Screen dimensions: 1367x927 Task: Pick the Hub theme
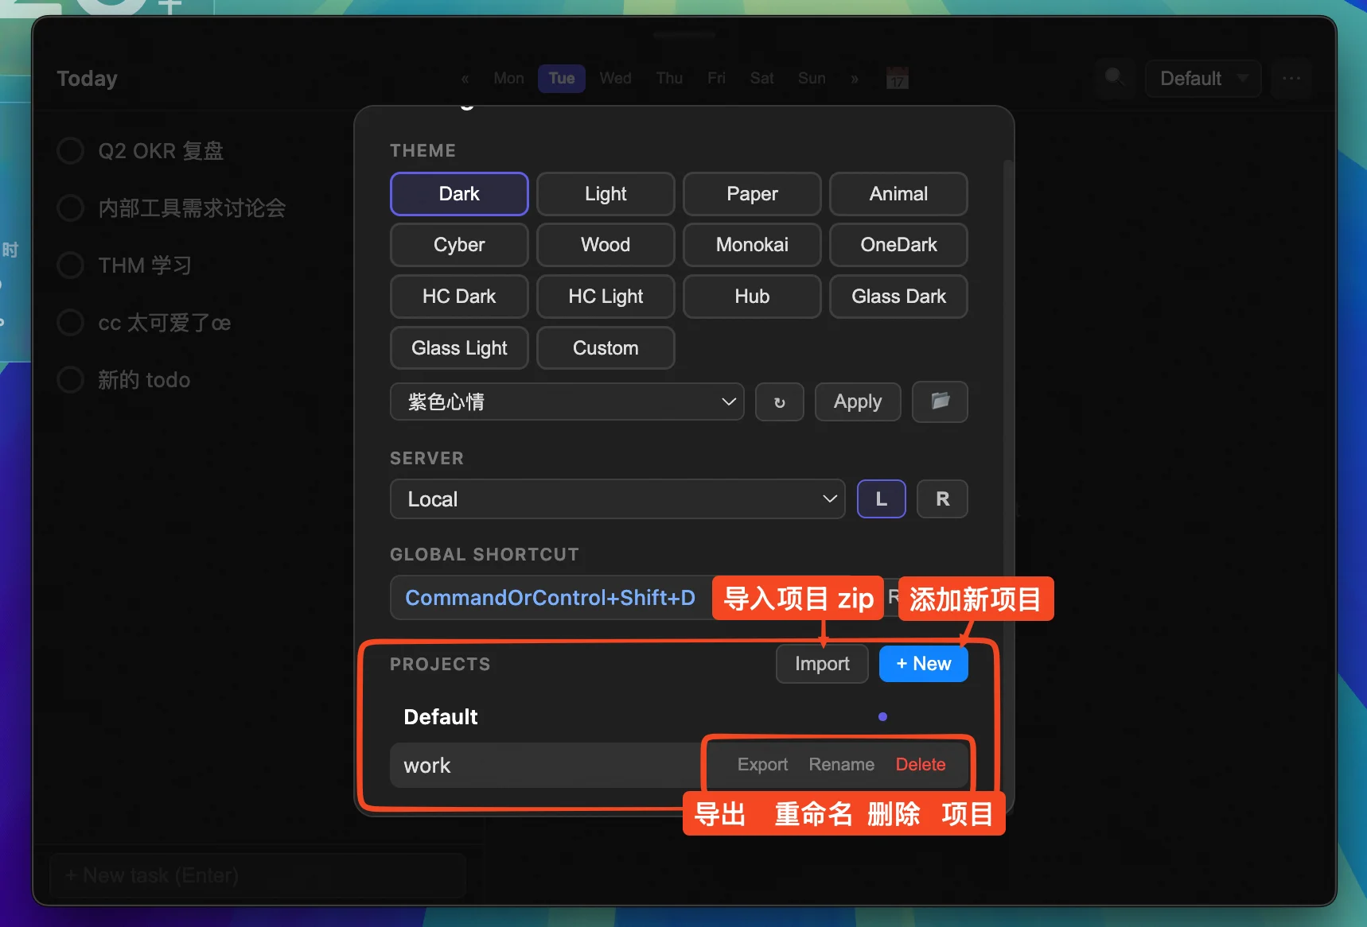point(752,297)
